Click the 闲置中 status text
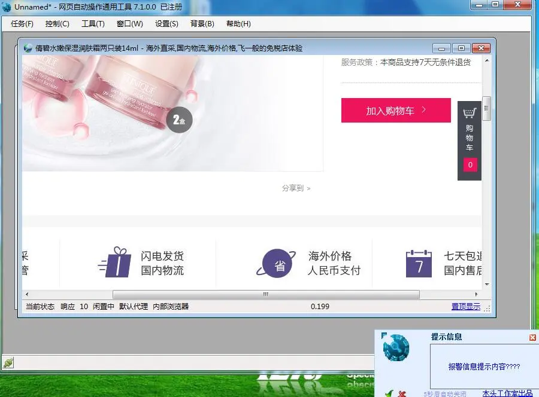The image size is (539, 397). (x=103, y=306)
